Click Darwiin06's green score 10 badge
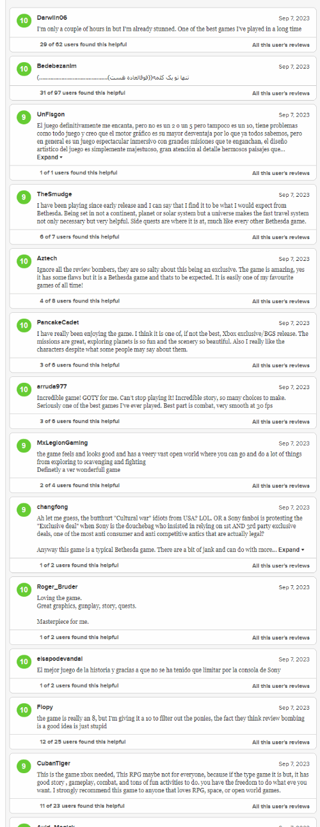The width and height of the screenshot is (320, 827). click(x=24, y=21)
